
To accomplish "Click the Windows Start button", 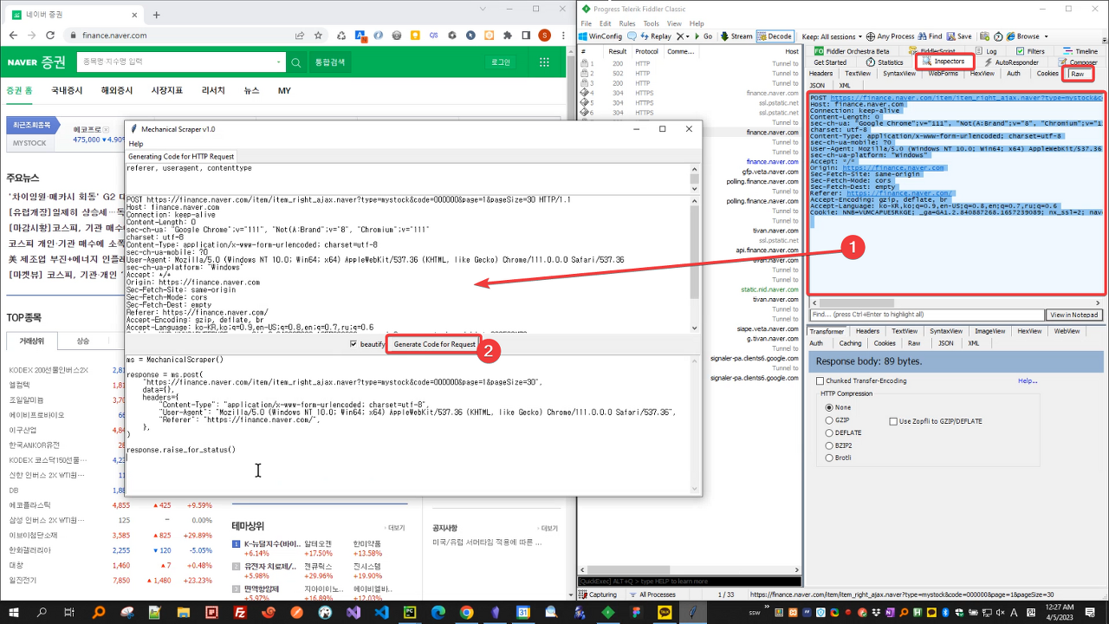I will (x=16, y=612).
